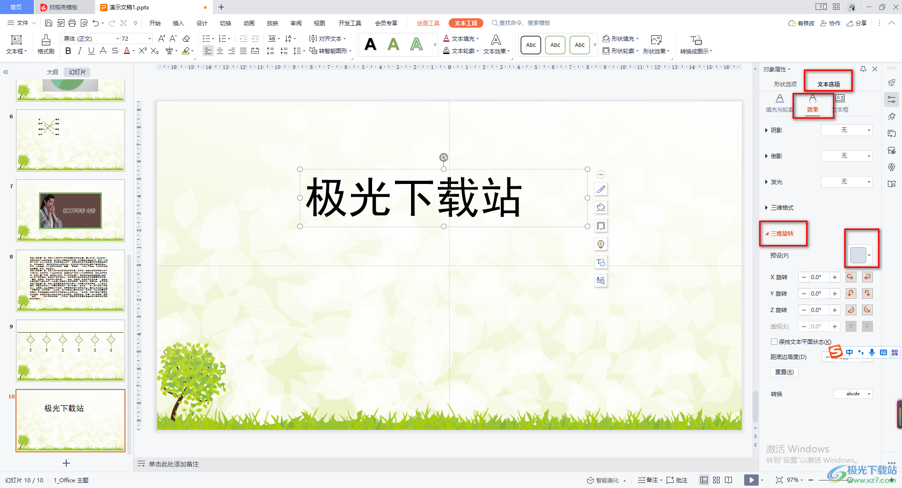Viewport: 902px width, 488px height.
Task: Click the Bold formatting icon
Action: point(69,51)
